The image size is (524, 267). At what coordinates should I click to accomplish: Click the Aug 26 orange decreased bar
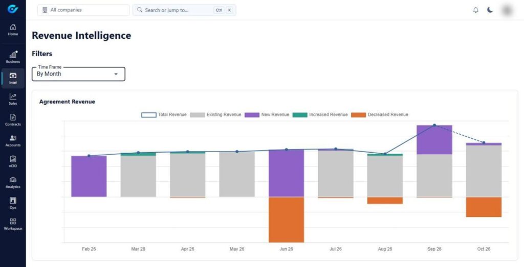point(385,200)
